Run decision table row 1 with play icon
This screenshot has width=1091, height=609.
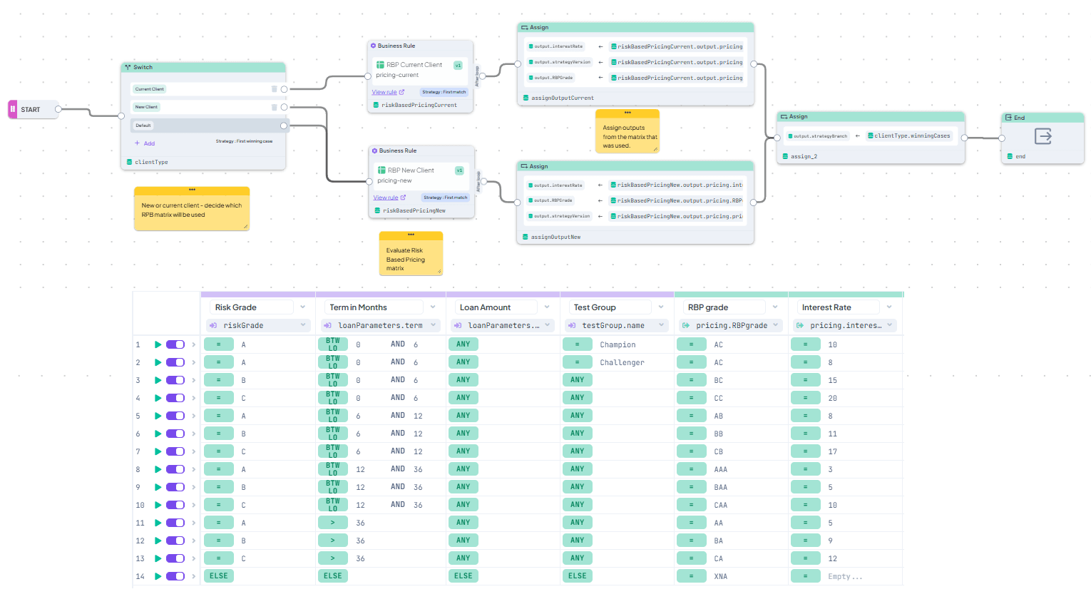pyautogui.click(x=158, y=344)
